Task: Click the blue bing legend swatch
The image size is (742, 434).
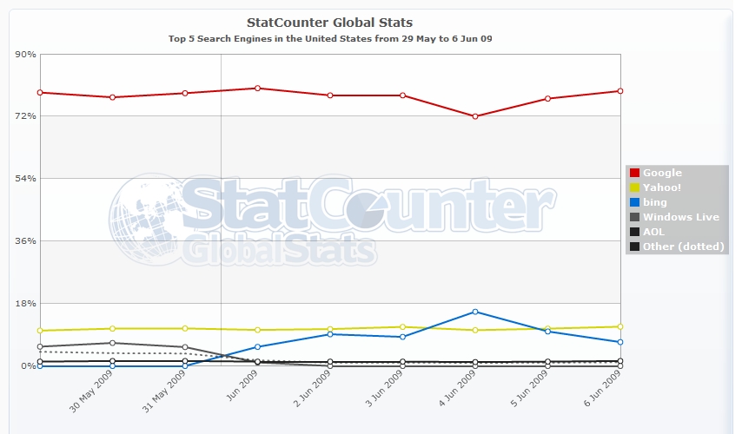Action: point(634,202)
